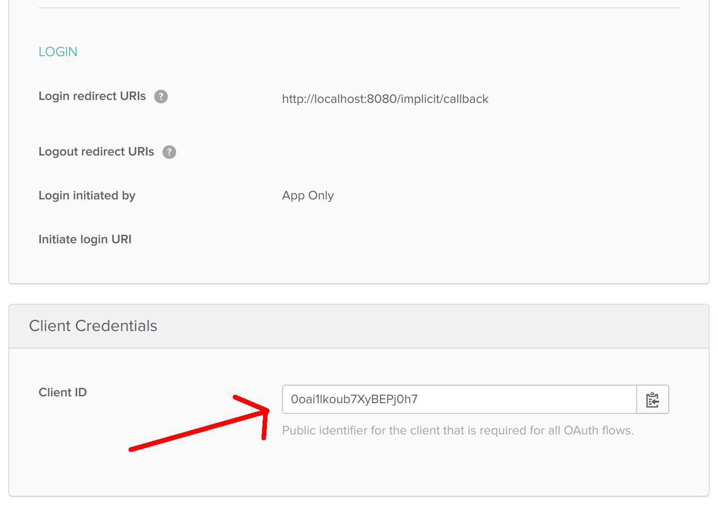Click the Initiate login URI label
The image size is (718, 506).
(x=85, y=239)
